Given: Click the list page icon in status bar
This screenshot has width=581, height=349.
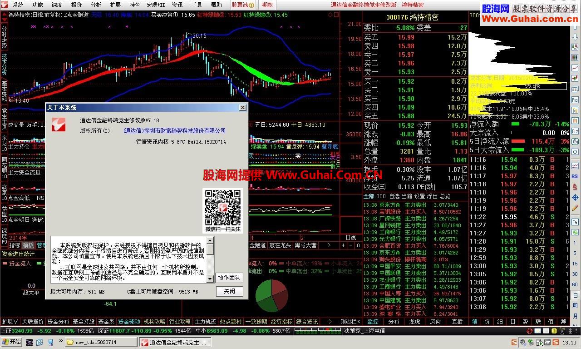Looking at the screenshot, I should click(546, 331).
